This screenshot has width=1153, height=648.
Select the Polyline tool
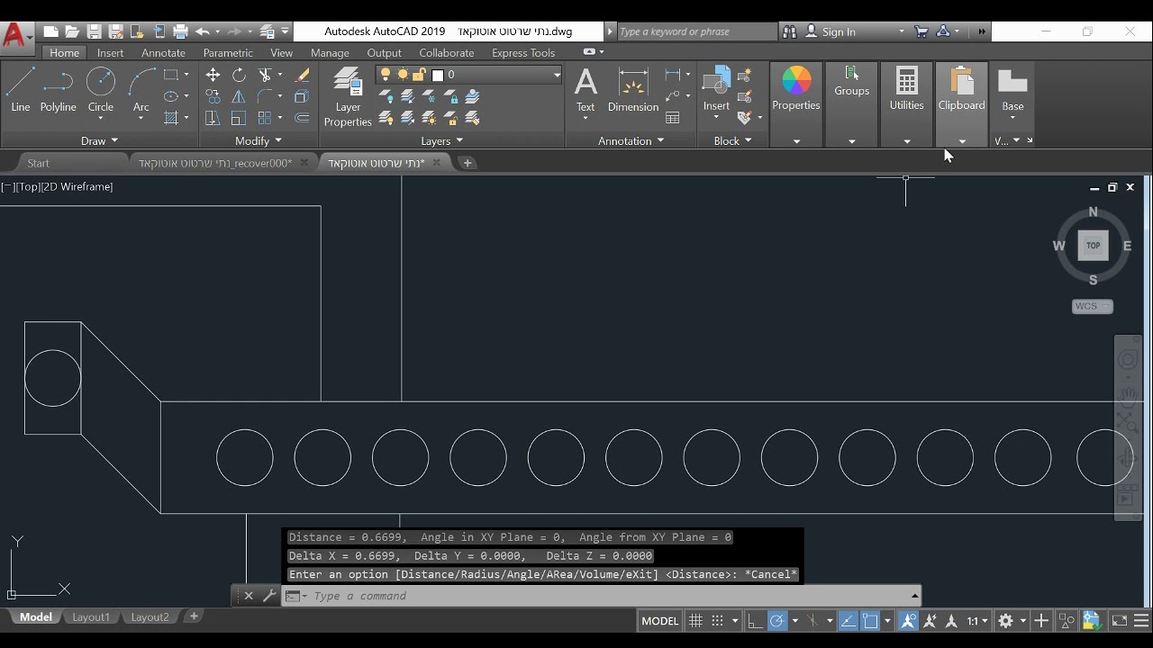tap(58, 90)
